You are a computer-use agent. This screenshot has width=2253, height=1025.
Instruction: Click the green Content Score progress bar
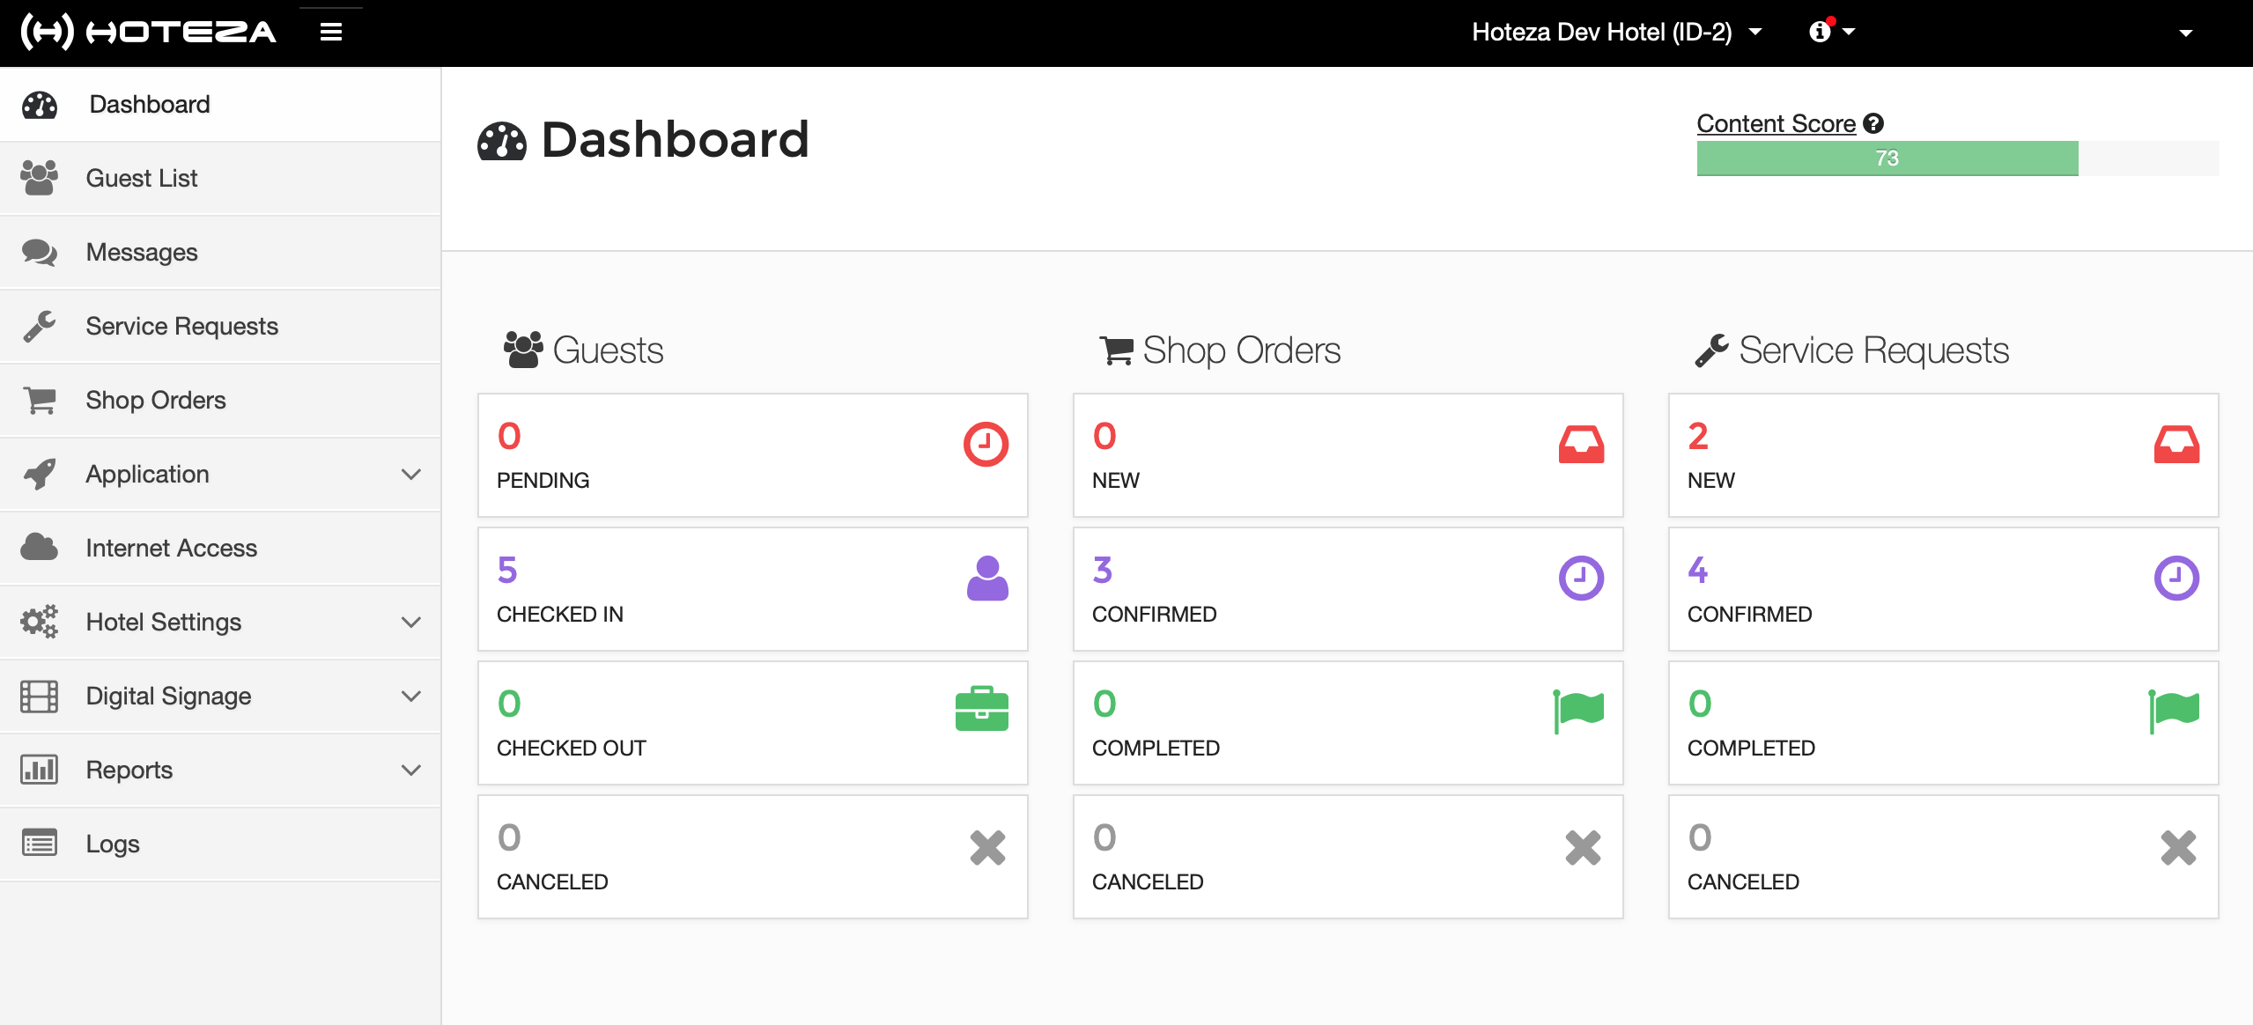coord(1887,159)
